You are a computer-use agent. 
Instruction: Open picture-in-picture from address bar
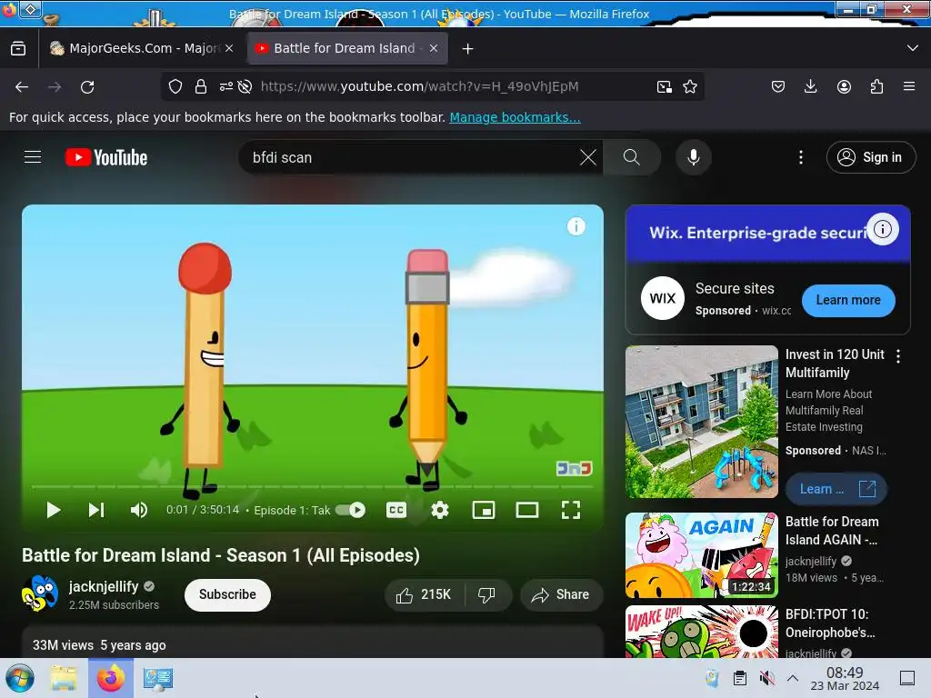pos(665,86)
